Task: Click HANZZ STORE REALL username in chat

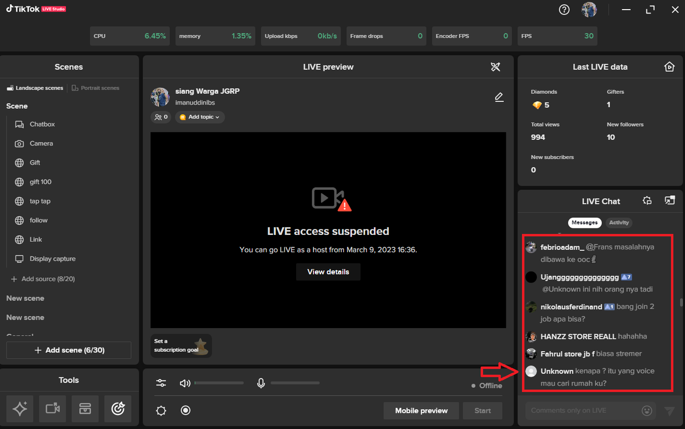Action: click(x=578, y=337)
